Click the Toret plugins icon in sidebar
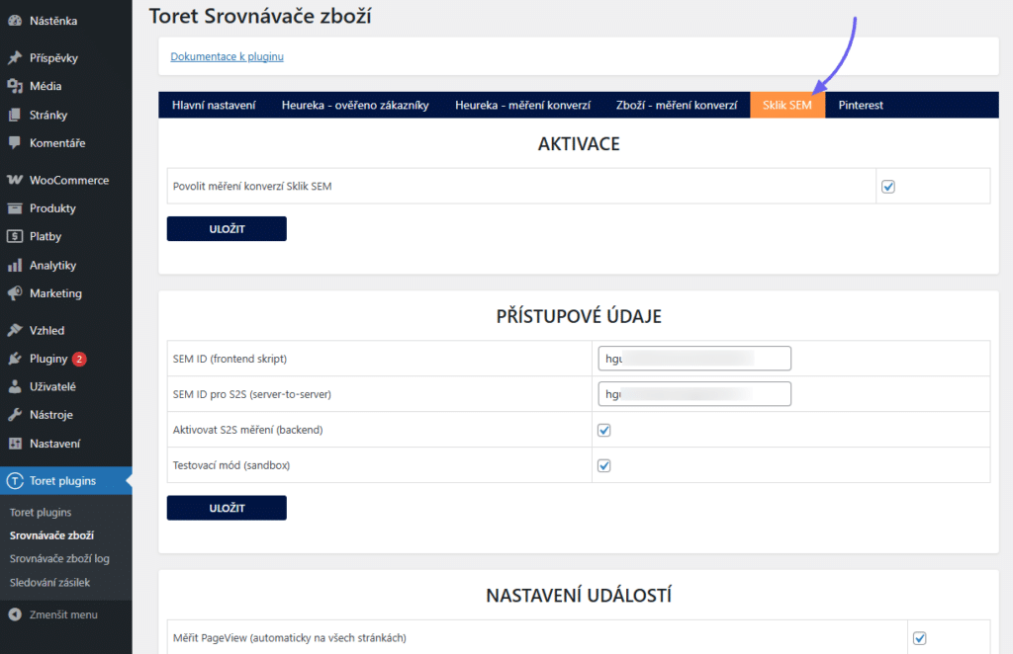This screenshot has height=654, width=1013. pos(13,480)
